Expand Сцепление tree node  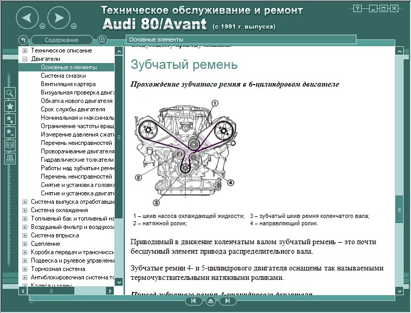click(25, 244)
